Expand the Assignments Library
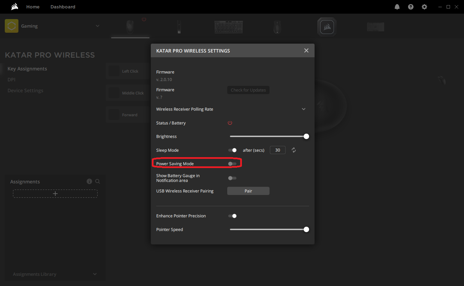The width and height of the screenshot is (464, 286). pos(95,274)
